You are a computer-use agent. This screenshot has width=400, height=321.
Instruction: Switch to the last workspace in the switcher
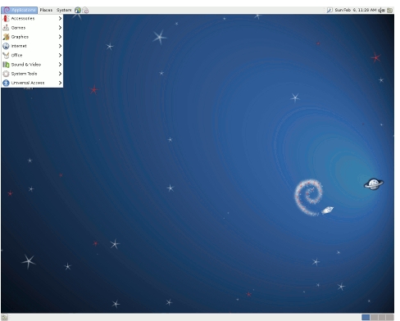coord(390,318)
